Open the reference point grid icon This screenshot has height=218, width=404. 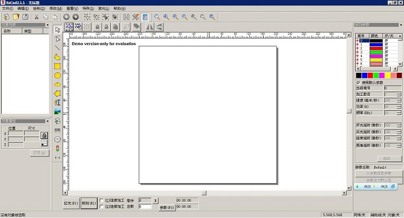pyautogui.click(x=44, y=143)
